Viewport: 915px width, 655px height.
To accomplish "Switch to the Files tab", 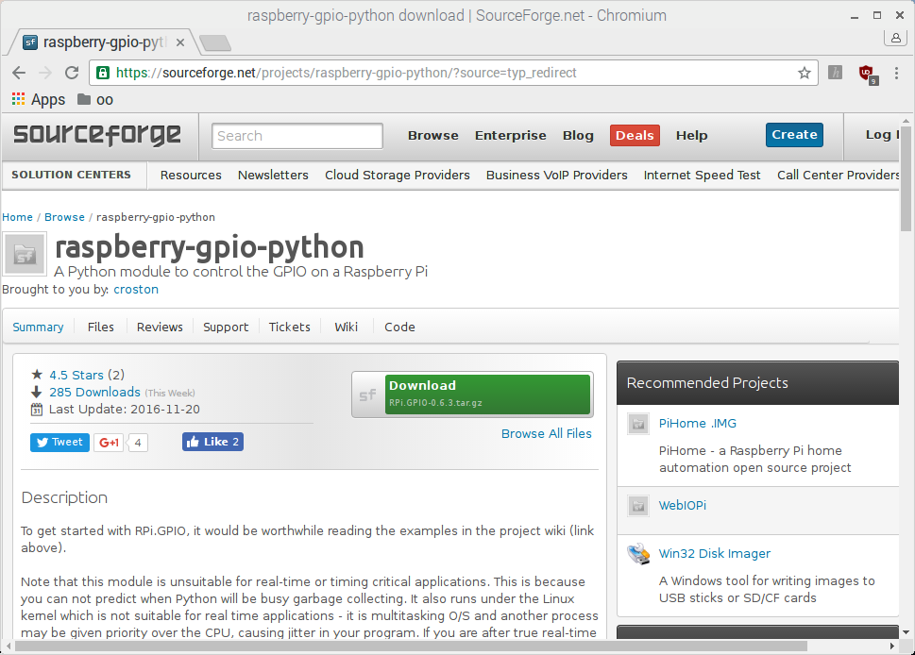I will 100,327.
